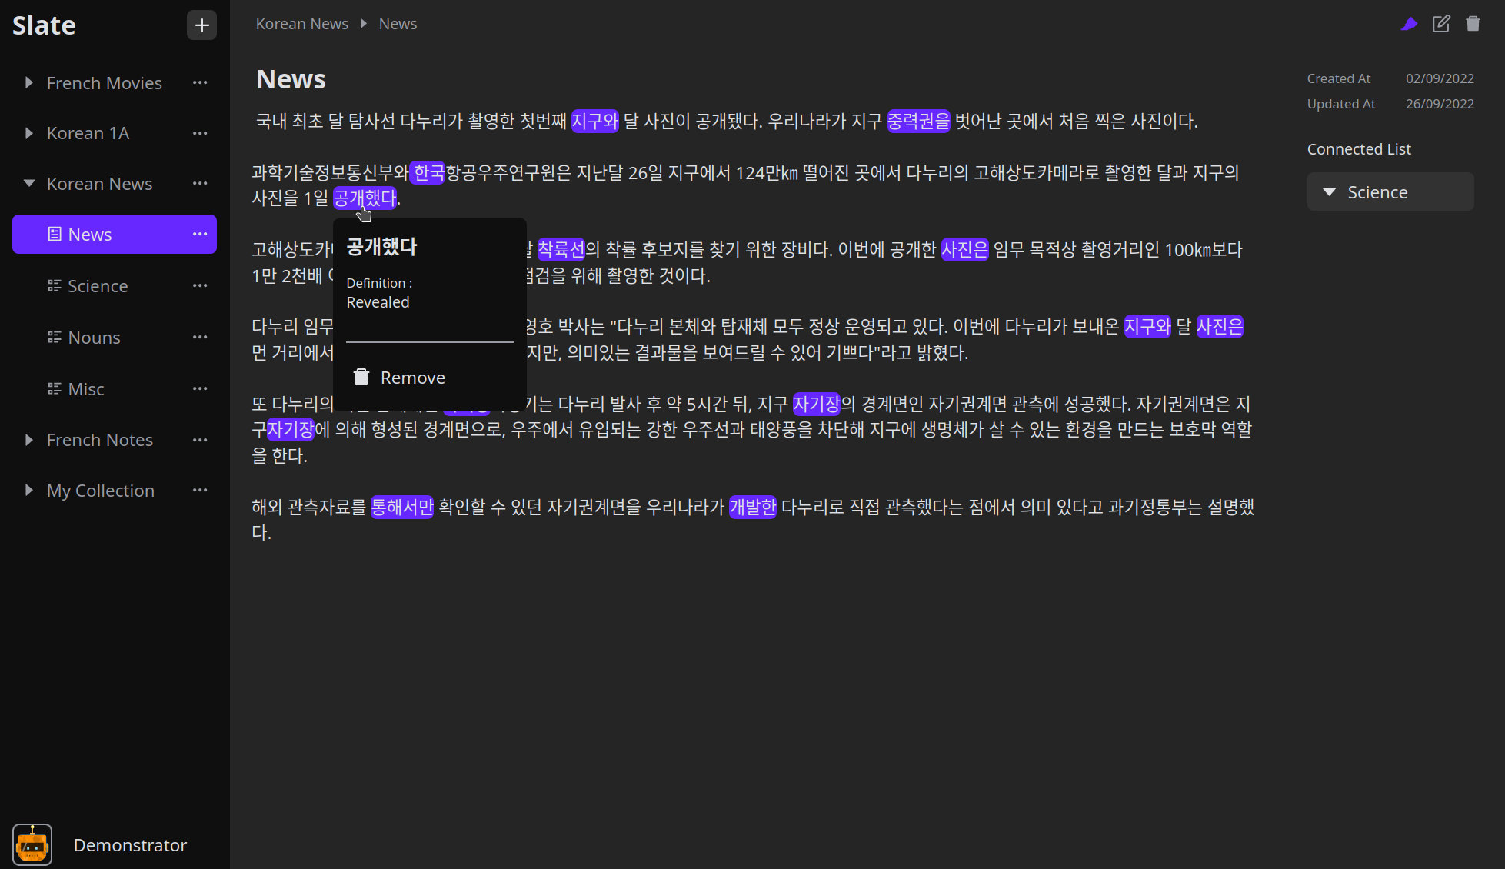The image size is (1505, 869).
Task: Click the highlighted word 지구와 in the article
Action: (594, 120)
